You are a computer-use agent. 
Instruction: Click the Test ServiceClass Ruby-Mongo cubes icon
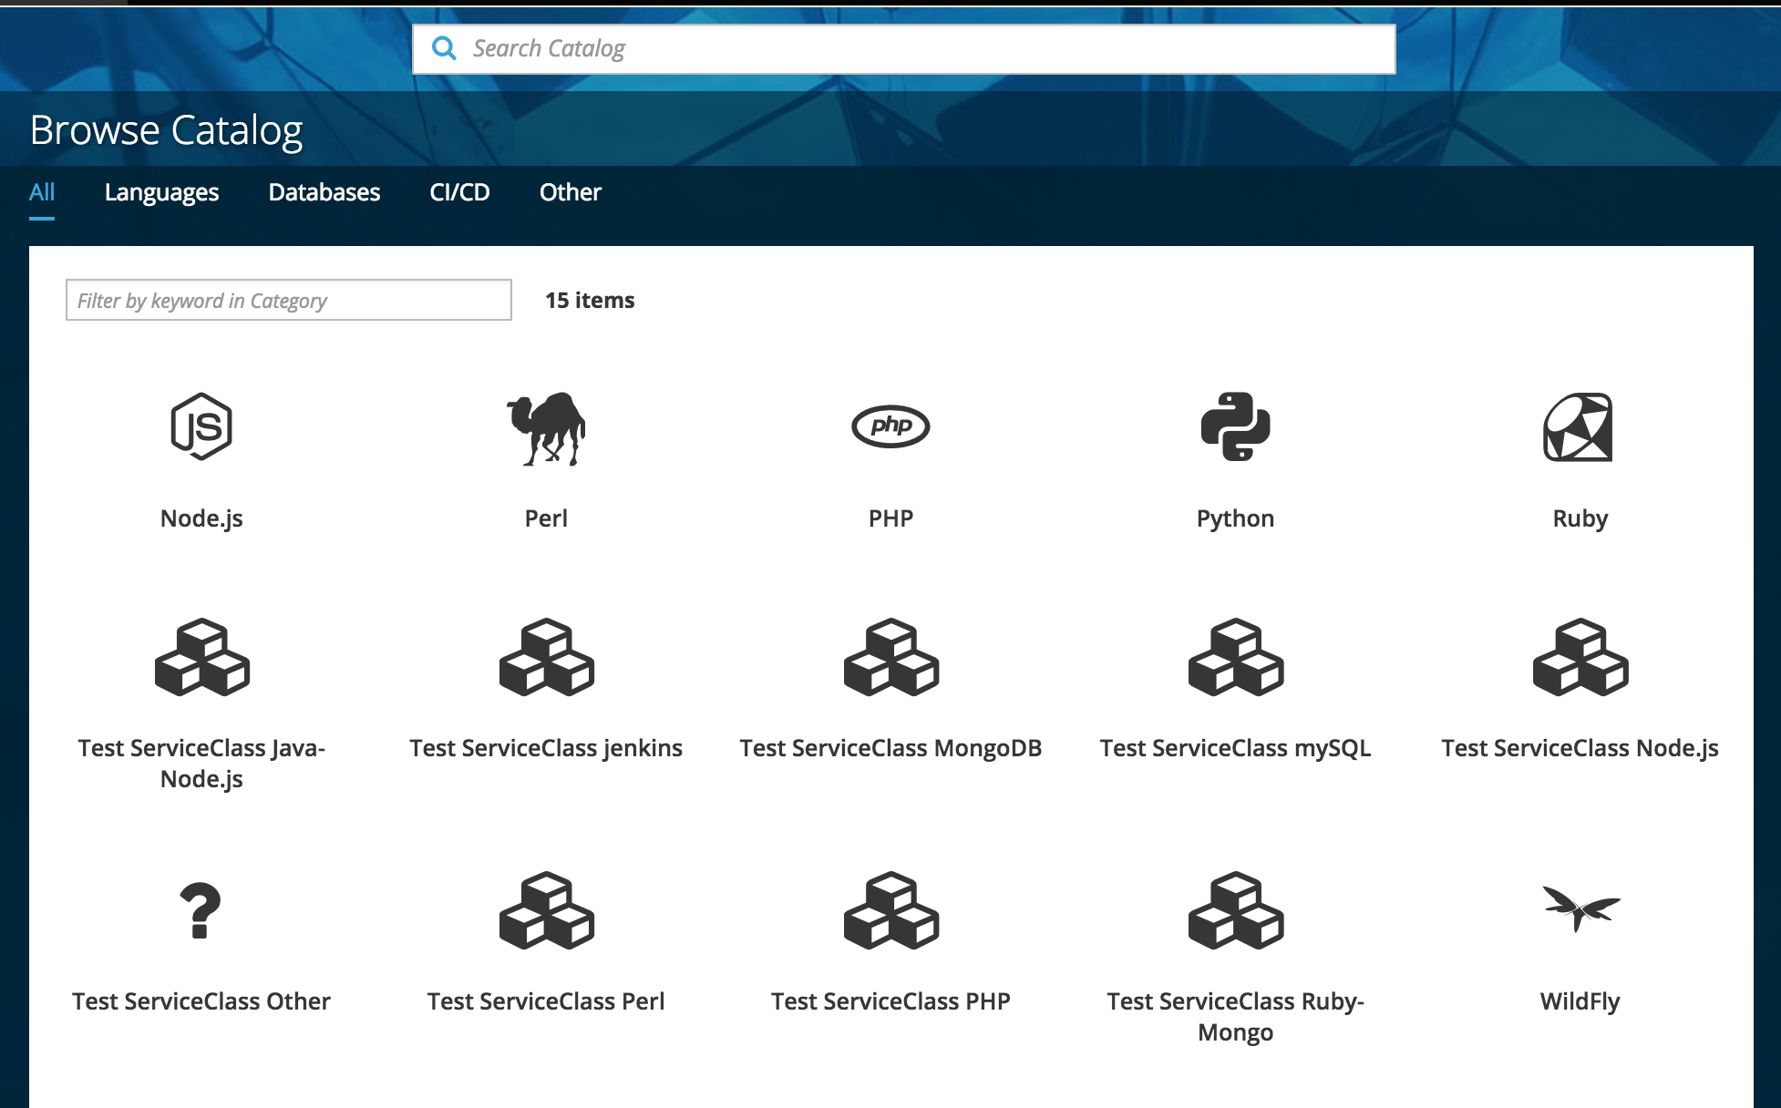tap(1235, 910)
